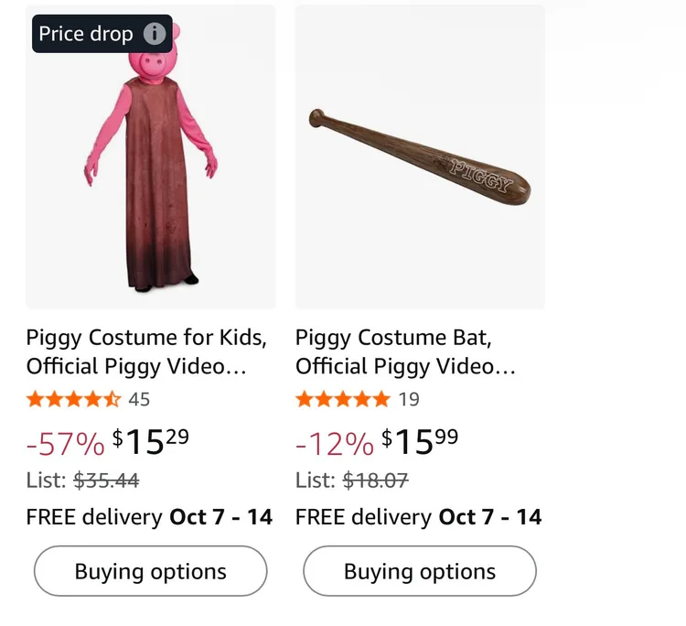Click the $15.29 costume price
686x626 pixels.
[x=151, y=441]
